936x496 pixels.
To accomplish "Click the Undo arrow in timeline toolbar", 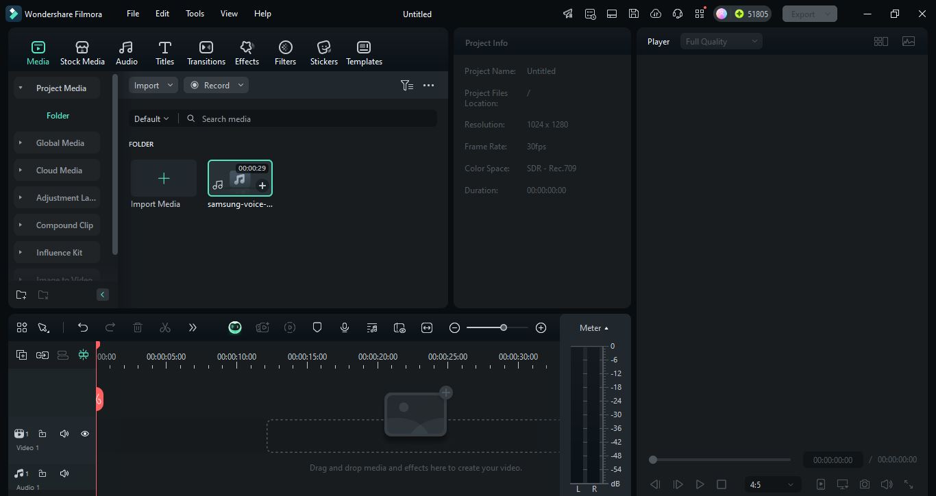I will click(x=82, y=327).
